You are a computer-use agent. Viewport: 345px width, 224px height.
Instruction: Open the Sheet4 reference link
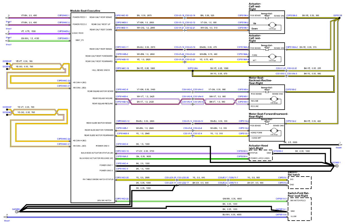pyautogui.click(x=339, y=147)
